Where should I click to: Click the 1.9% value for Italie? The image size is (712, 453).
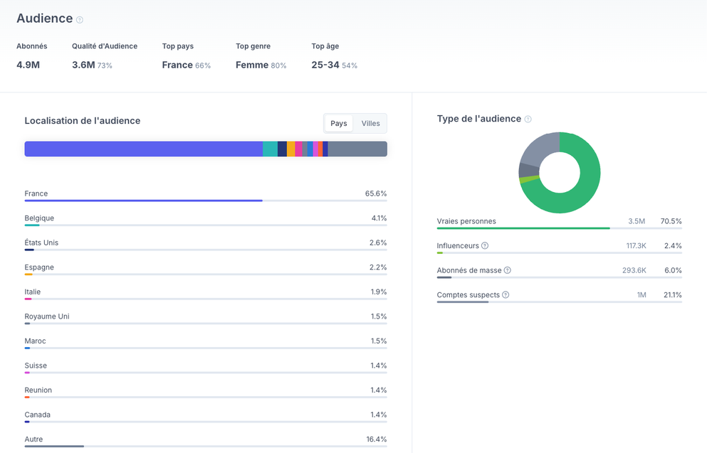point(379,292)
